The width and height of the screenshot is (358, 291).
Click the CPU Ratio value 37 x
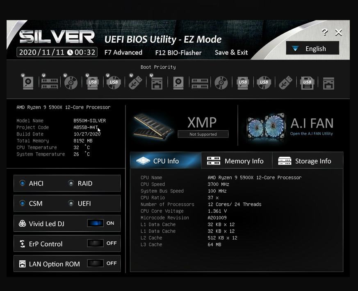213,198
